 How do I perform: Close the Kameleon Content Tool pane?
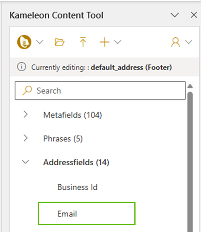click(x=194, y=15)
